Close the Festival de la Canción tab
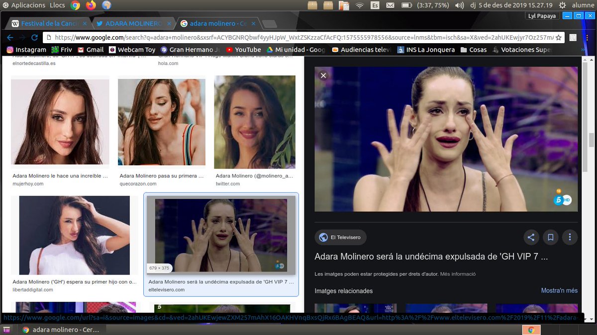Image resolution: width=597 pixels, height=335 pixels. [x=85, y=23]
